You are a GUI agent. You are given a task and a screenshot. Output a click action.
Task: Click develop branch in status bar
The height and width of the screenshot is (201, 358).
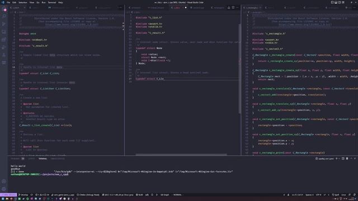click(23, 195)
